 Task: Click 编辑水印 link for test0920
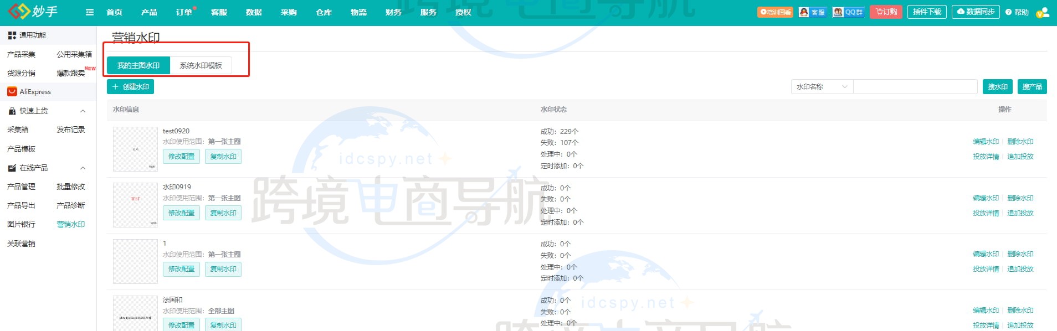(986, 142)
